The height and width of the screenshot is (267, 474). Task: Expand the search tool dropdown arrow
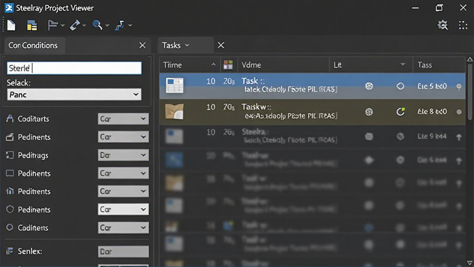107,25
